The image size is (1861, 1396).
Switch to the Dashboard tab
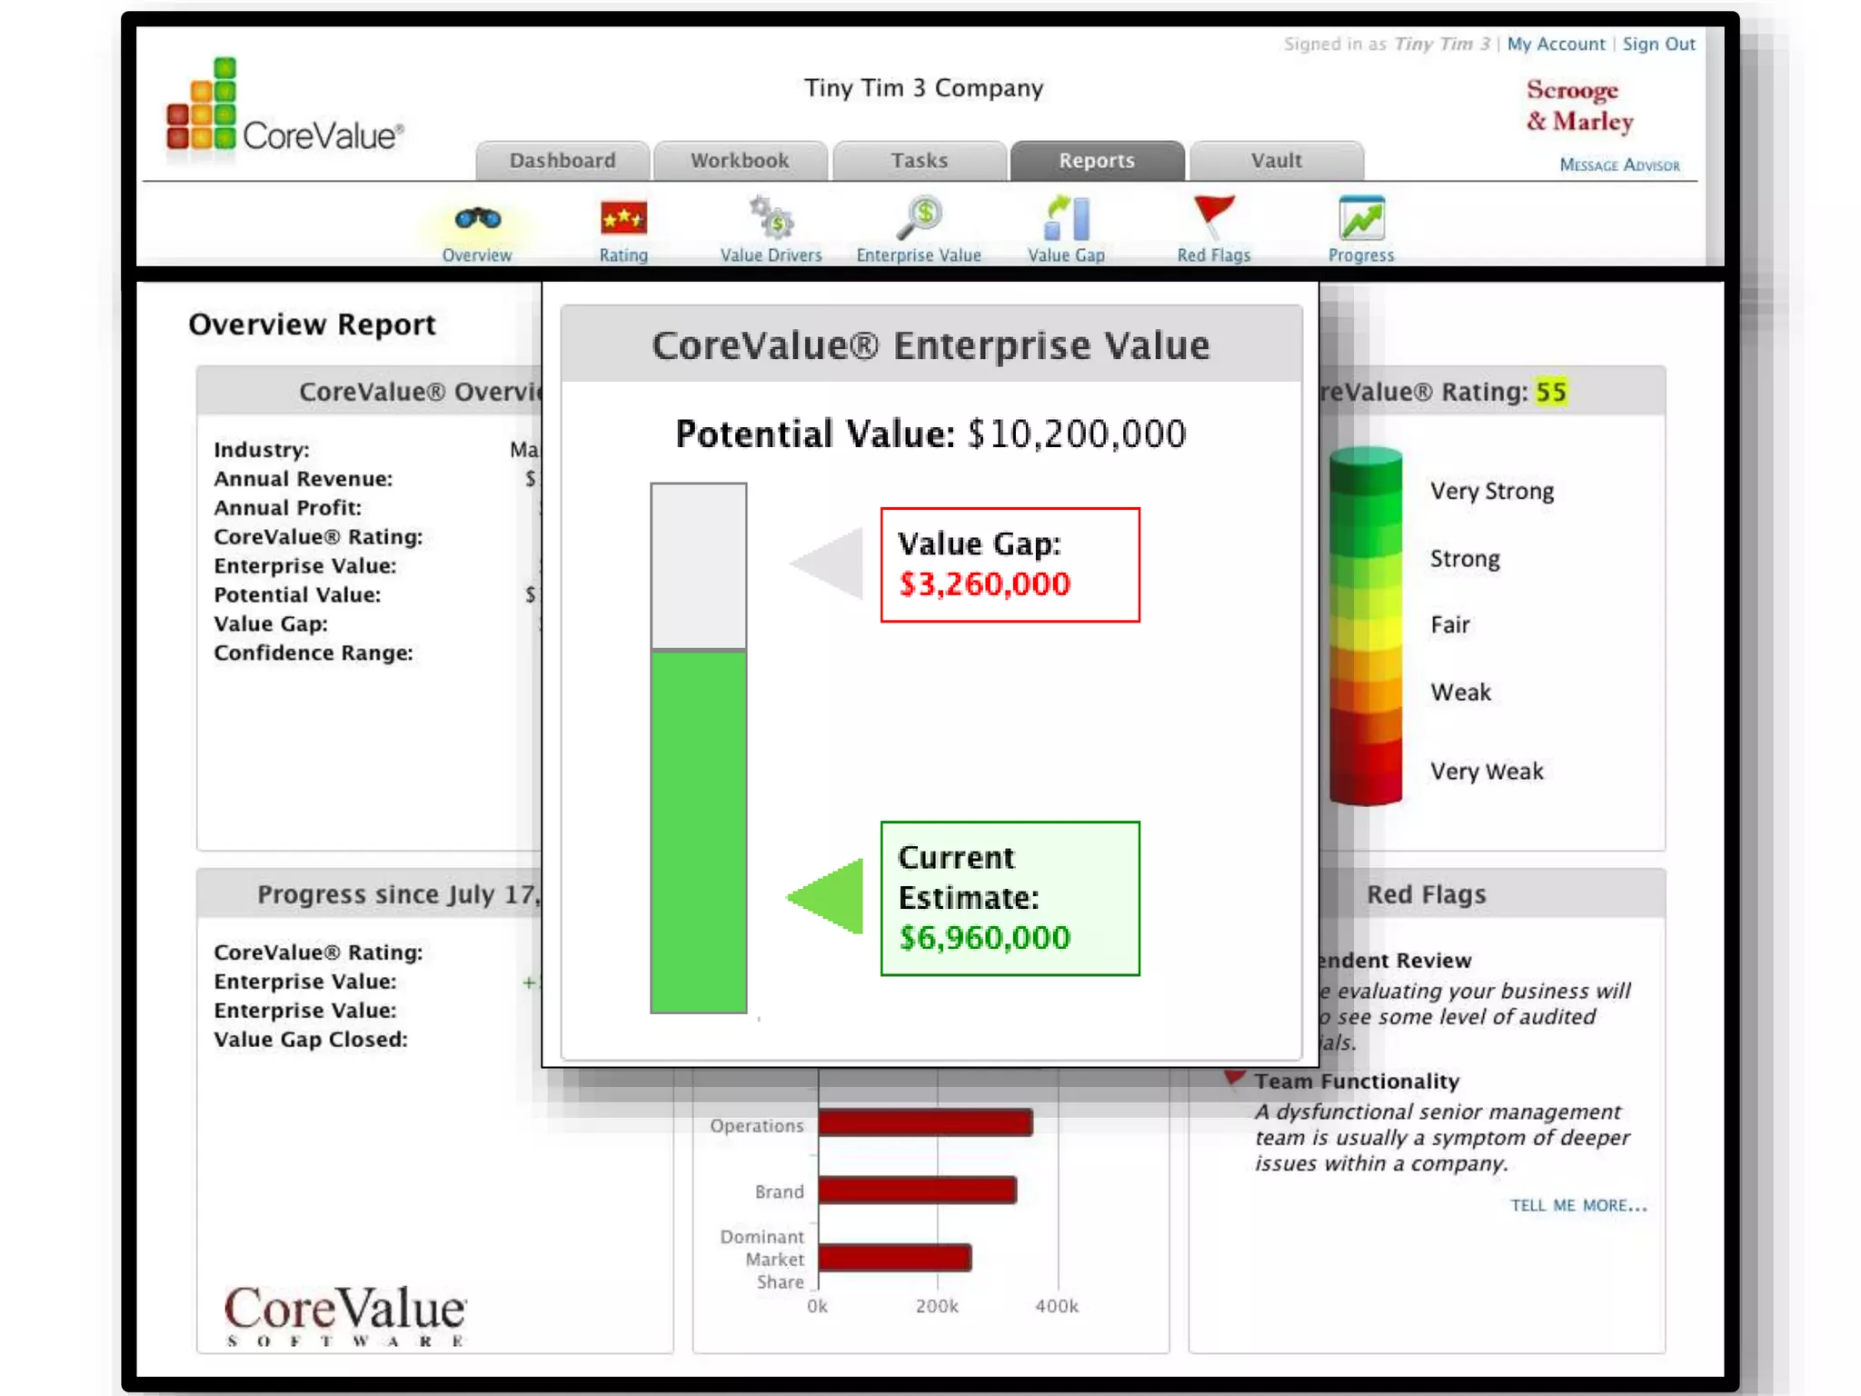click(x=562, y=161)
